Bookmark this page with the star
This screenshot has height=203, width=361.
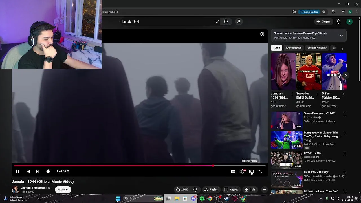pyautogui.click(x=324, y=12)
